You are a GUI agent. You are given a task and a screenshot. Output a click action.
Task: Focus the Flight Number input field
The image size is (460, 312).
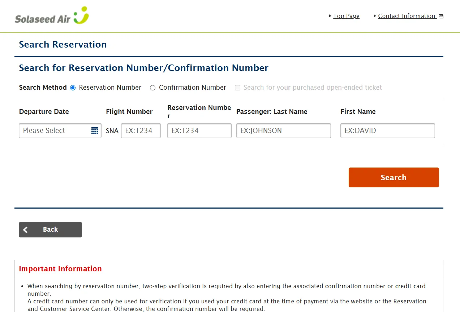click(x=141, y=131)
